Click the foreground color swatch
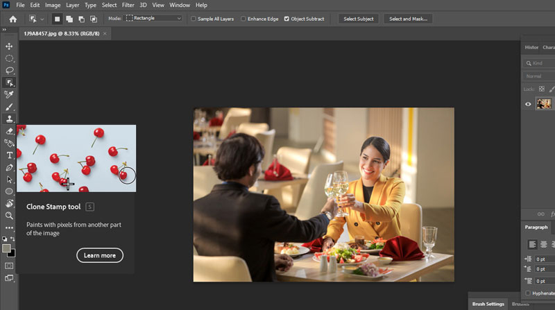 click(x=7, y=248)
